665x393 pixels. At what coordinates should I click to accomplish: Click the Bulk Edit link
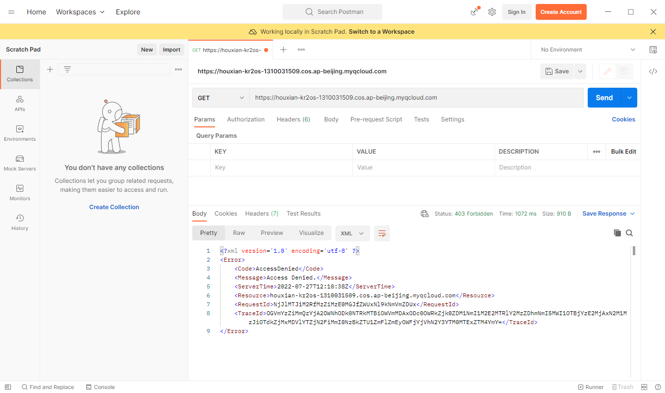tap(623, 152)
